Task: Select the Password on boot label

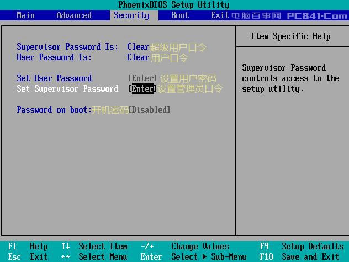Action: tap(53, 110)
